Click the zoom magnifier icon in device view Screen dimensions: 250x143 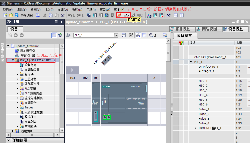click(x=151, y=35)
